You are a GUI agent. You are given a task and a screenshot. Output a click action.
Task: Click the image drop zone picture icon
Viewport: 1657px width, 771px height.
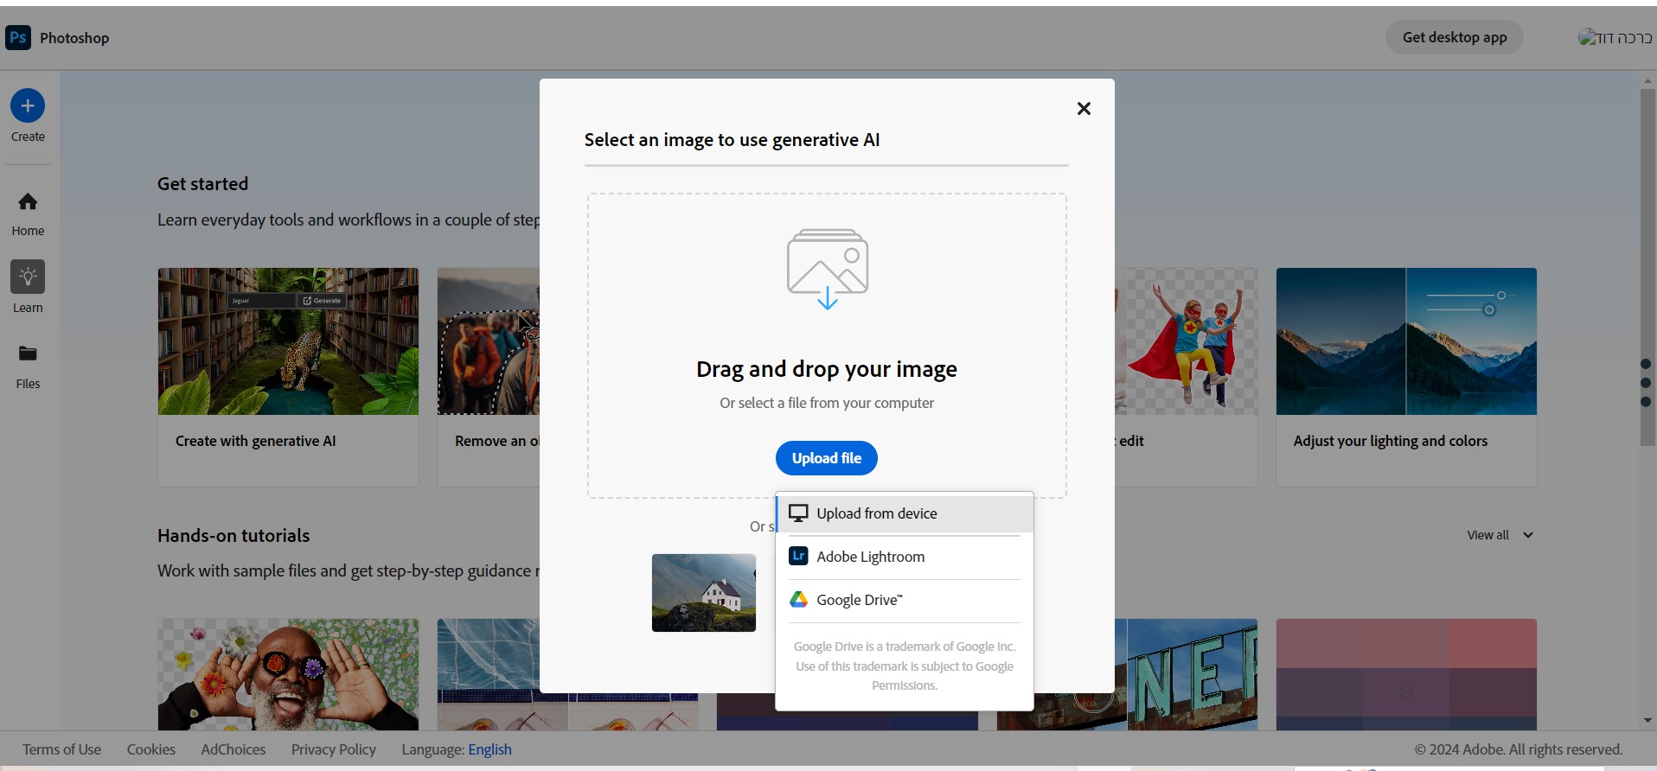(x=828, y=269)
